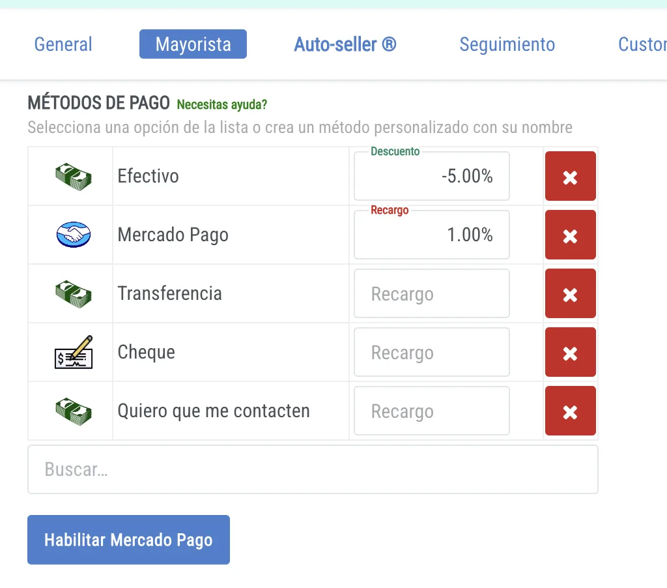Switch to the General tab

coord(63,44)
